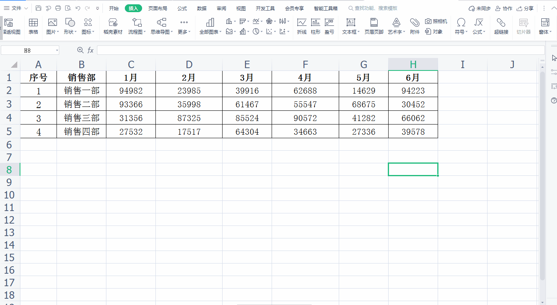Viewport: 557px width, 305px height.
Task: Open the 稻壳素材 materials library
Action: [x=113, y=27]
